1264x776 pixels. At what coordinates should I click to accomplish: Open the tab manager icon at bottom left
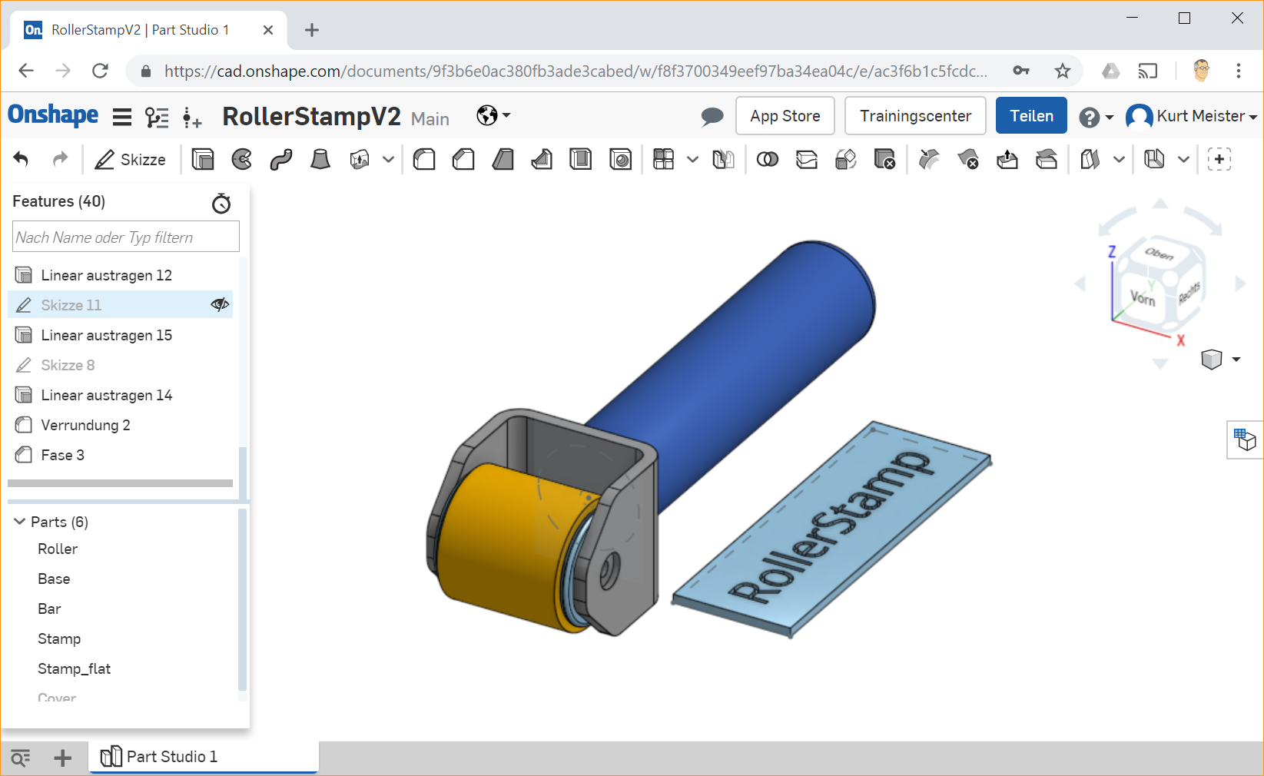(21, 758)
